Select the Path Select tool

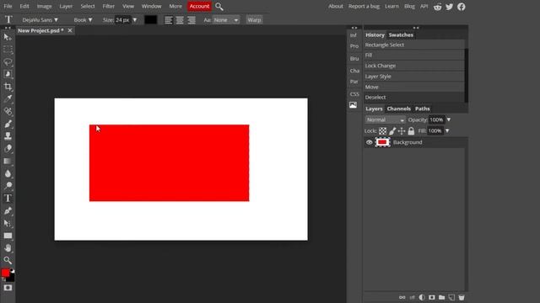pyautogui.click(x=8, y=223)
